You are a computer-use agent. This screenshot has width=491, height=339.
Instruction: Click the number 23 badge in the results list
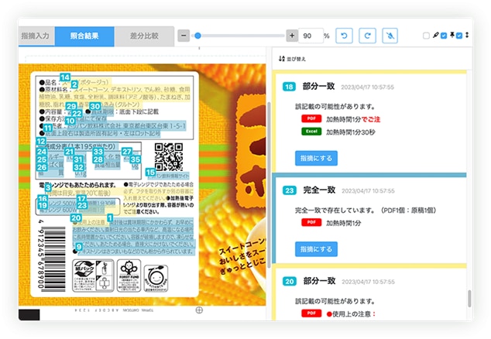289,190
